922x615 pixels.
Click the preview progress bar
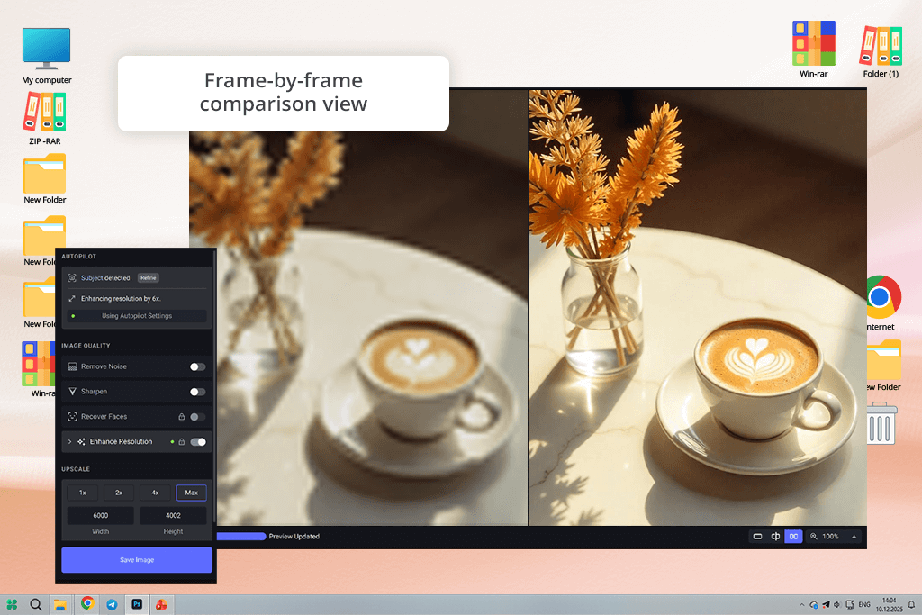(x=241, y=537)
